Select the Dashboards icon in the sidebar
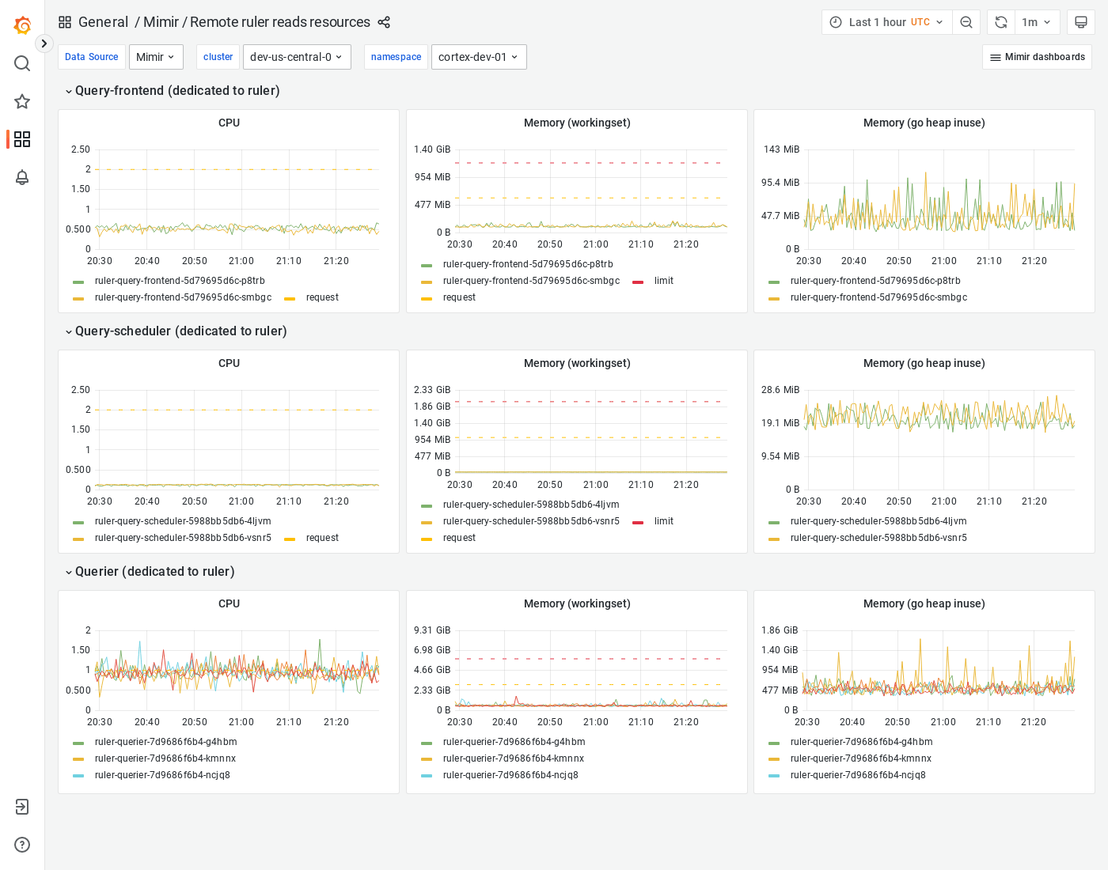Image resolution: width=1108 pixels, height=870 pixels. coord(22,139)
